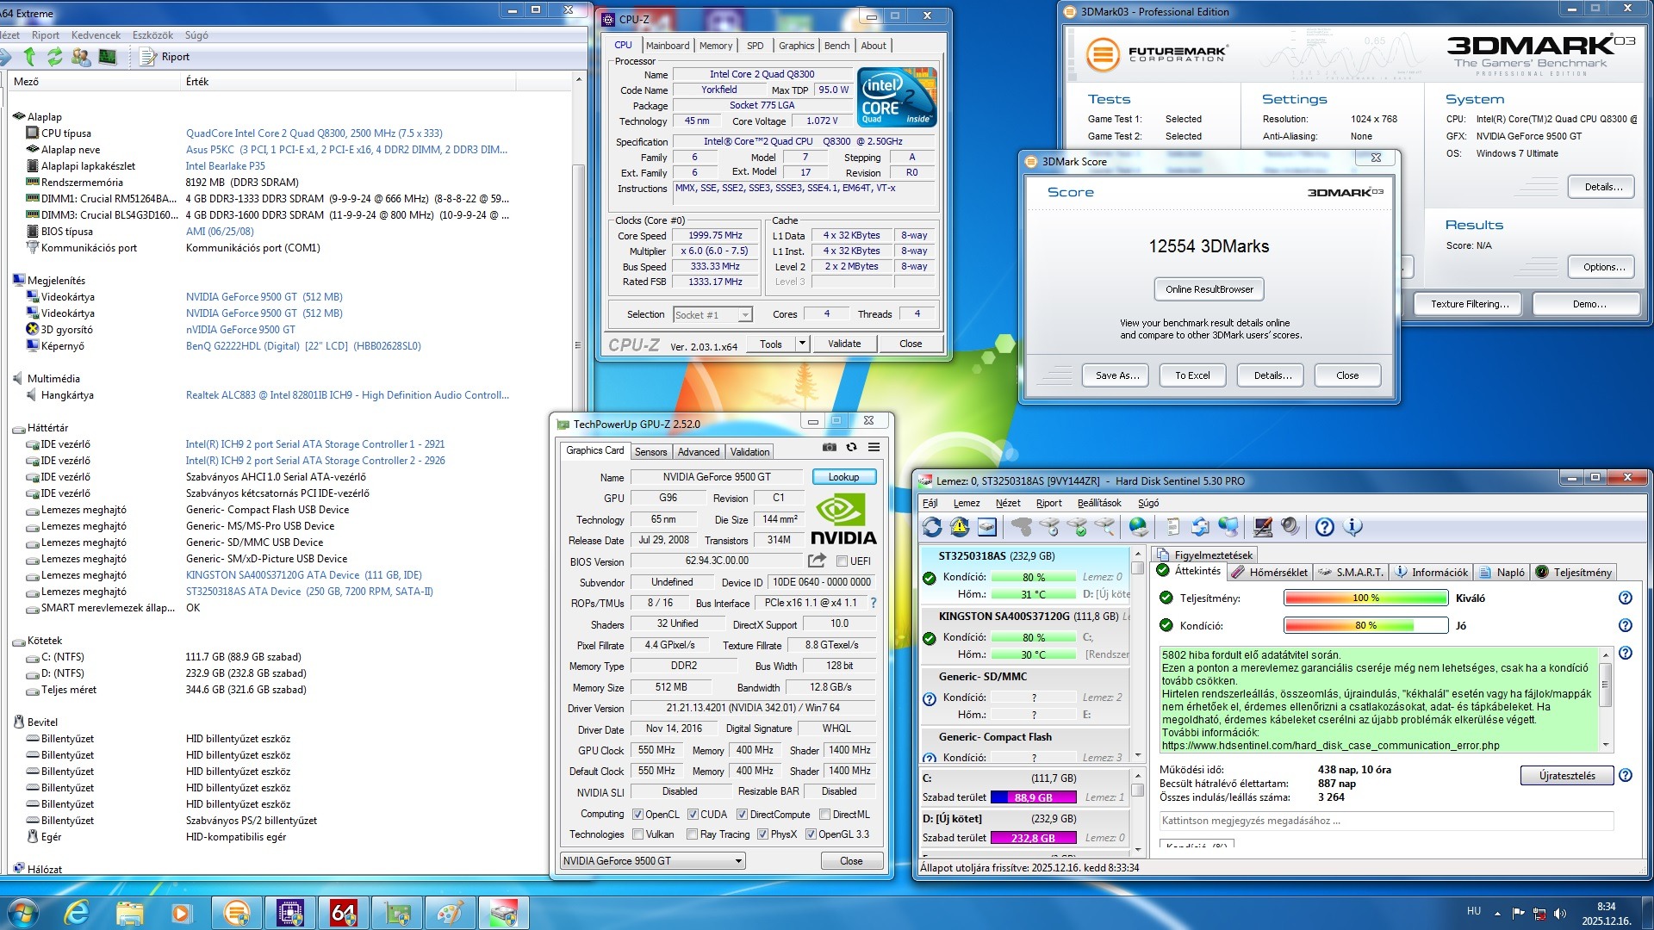Toggle the Ray Tracing checkbox
Screen dimensions: 1654x930
click(692, 834)
